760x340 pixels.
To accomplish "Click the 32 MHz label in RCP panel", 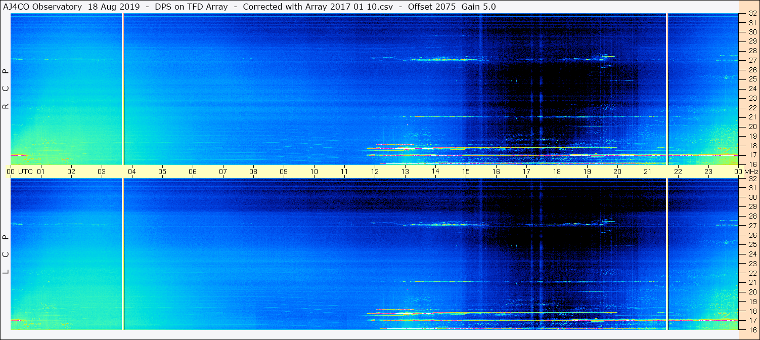I will tap(752, 14).
